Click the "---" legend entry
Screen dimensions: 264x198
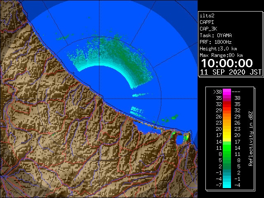(x=236, y=92)
